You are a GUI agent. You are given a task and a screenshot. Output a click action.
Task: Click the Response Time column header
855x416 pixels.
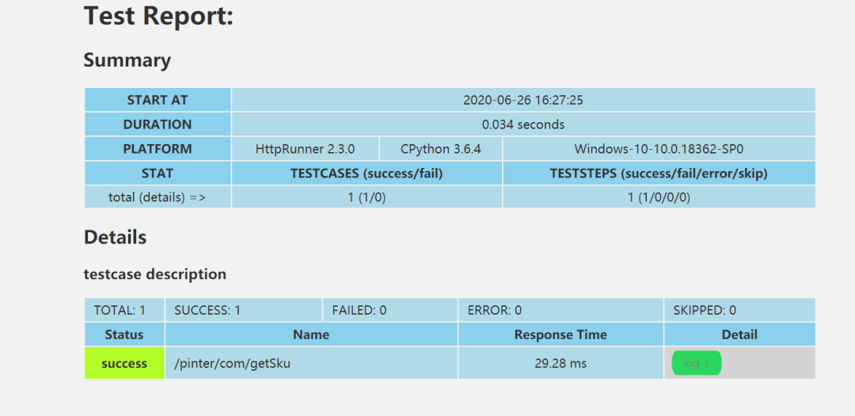click(560, 334)
